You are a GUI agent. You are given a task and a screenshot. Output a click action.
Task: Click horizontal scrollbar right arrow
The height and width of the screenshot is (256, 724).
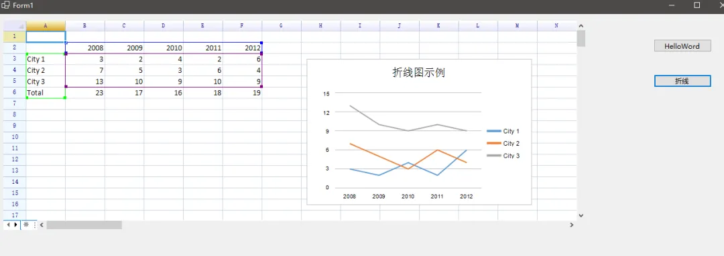tap(572, 225)
